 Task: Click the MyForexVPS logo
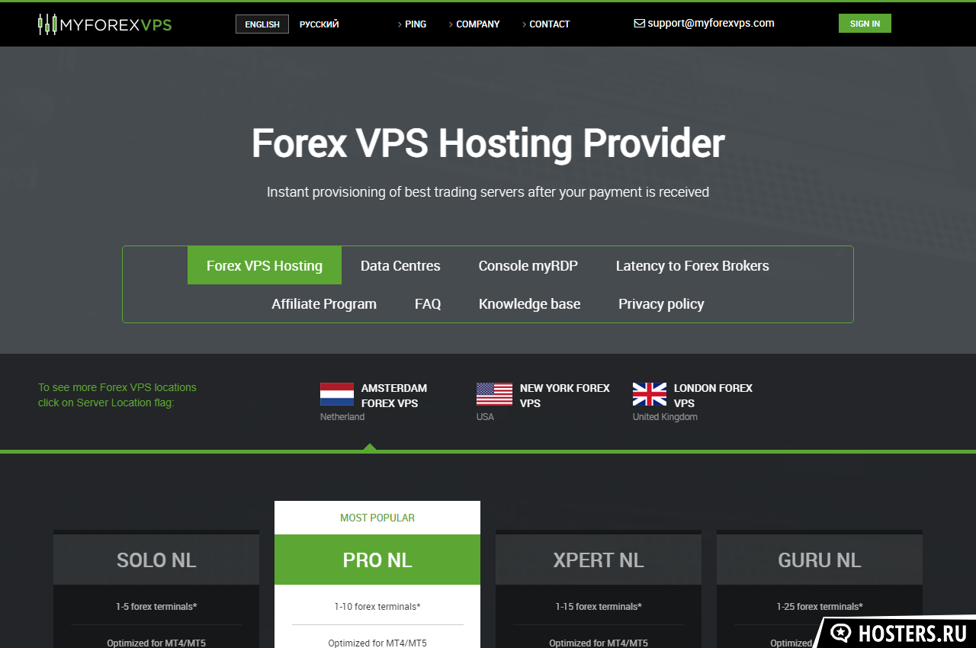tap(105, 24)
